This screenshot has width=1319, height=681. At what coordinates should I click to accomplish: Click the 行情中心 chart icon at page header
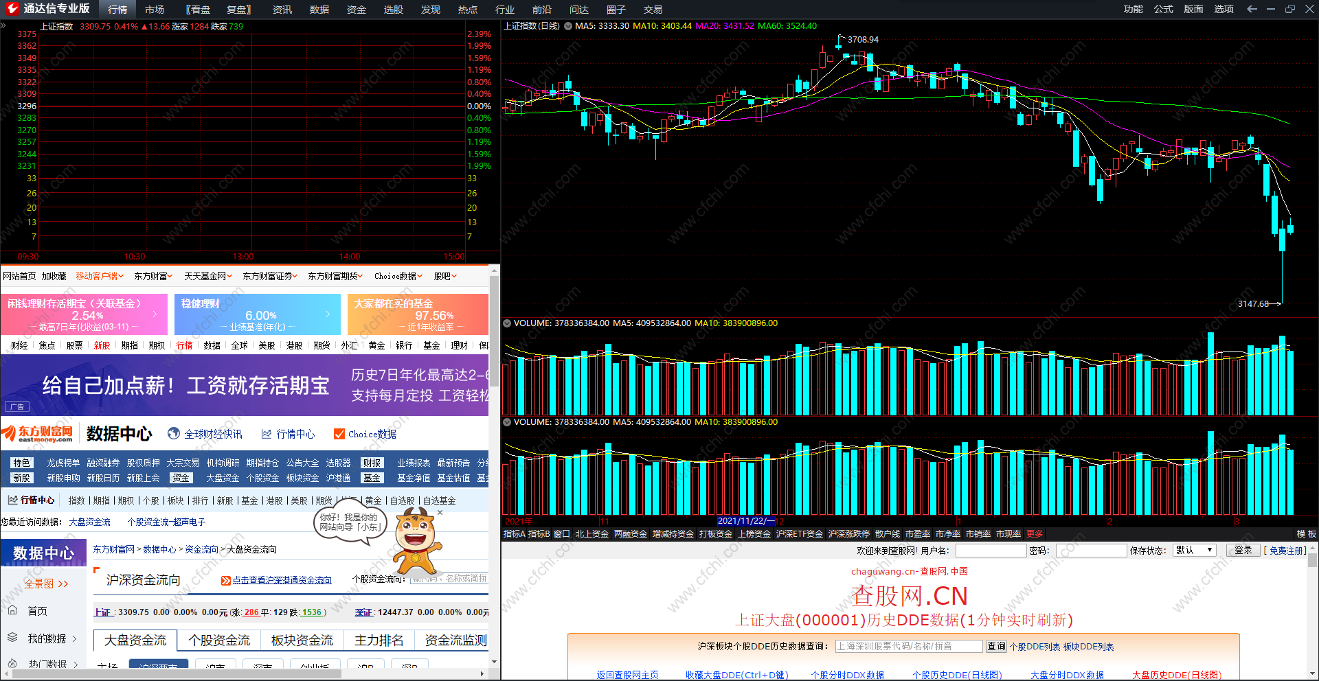click(x=267, y=434)
